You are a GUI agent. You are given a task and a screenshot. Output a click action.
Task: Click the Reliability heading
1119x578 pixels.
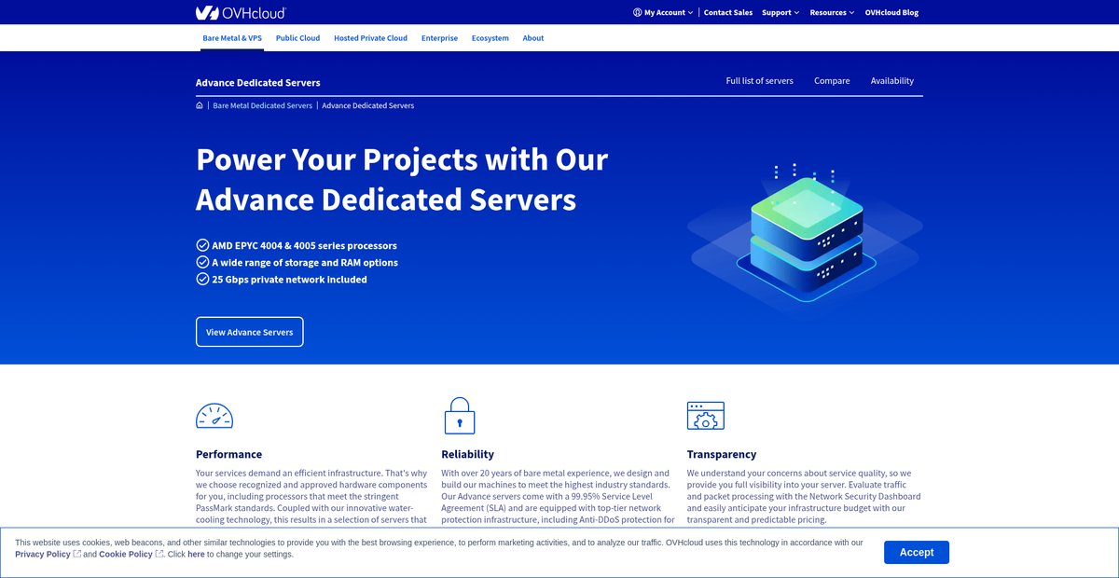click(468, 454)
